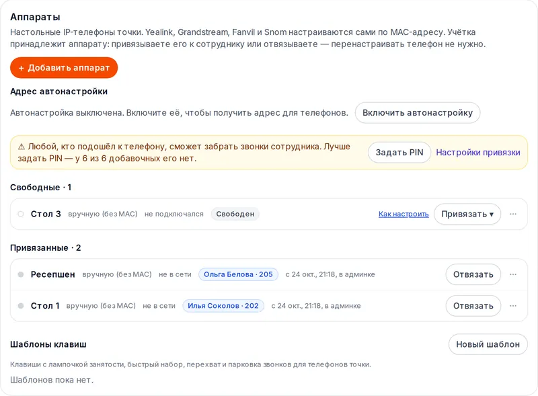Open the three-dots menu for Стол 1
The height and width of the screenshot is (396, 538).
pyautogui.click(x=513, y=306)
